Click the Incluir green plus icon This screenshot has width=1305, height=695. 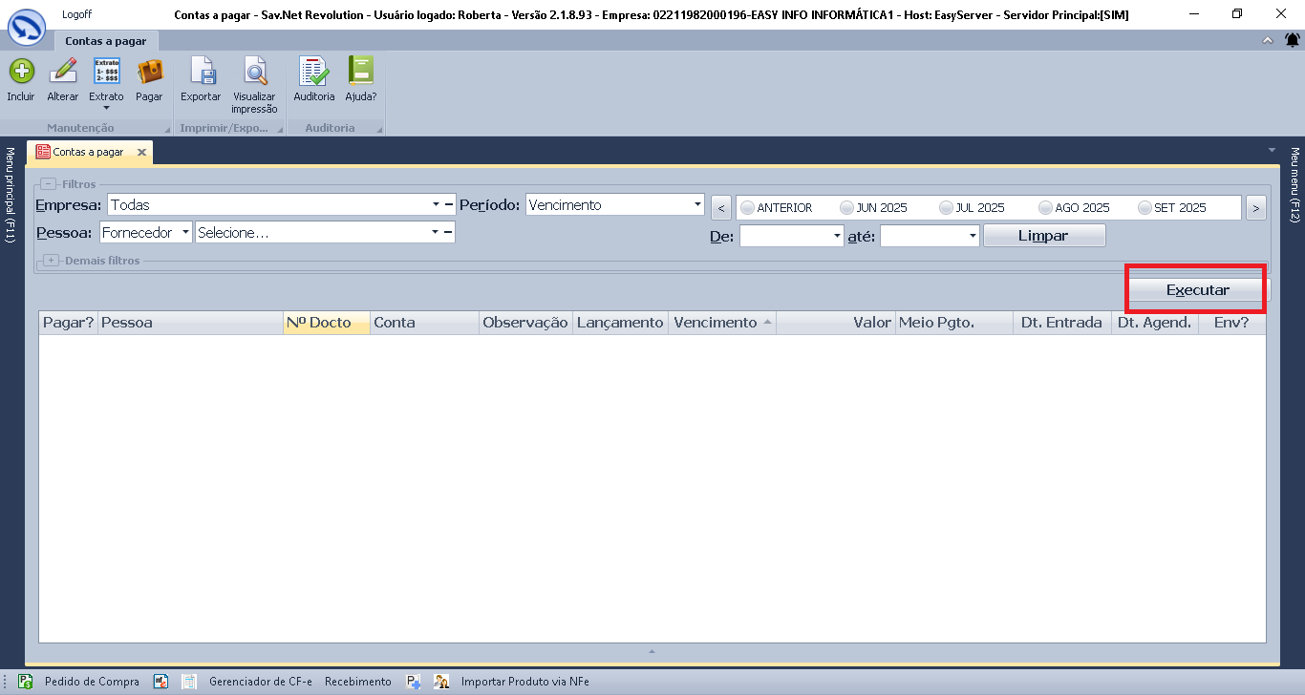[x=21, y=73]
